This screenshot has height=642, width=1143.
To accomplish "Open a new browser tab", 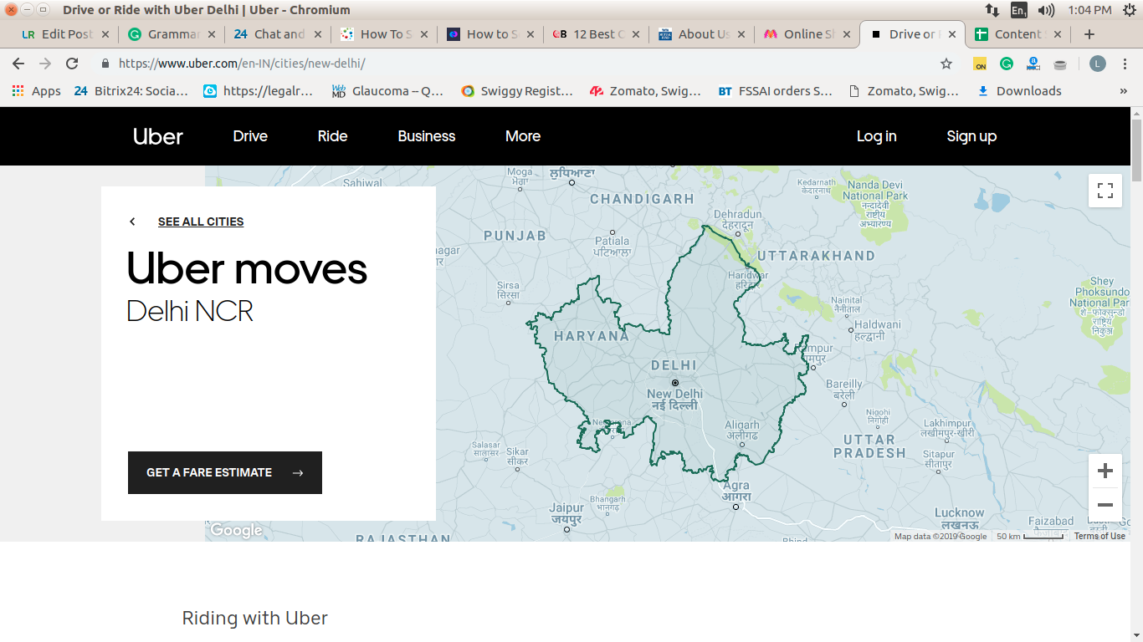I will point(1089,34).
